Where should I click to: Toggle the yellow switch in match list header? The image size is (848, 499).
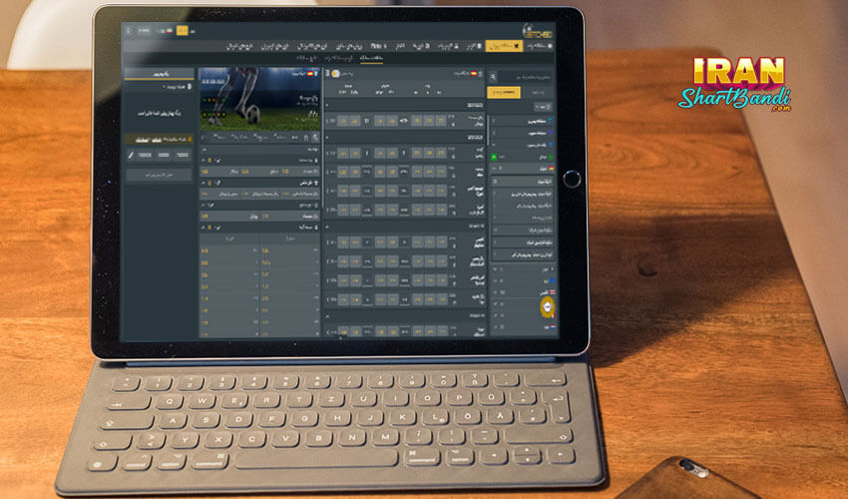click(x=335, y=74)
